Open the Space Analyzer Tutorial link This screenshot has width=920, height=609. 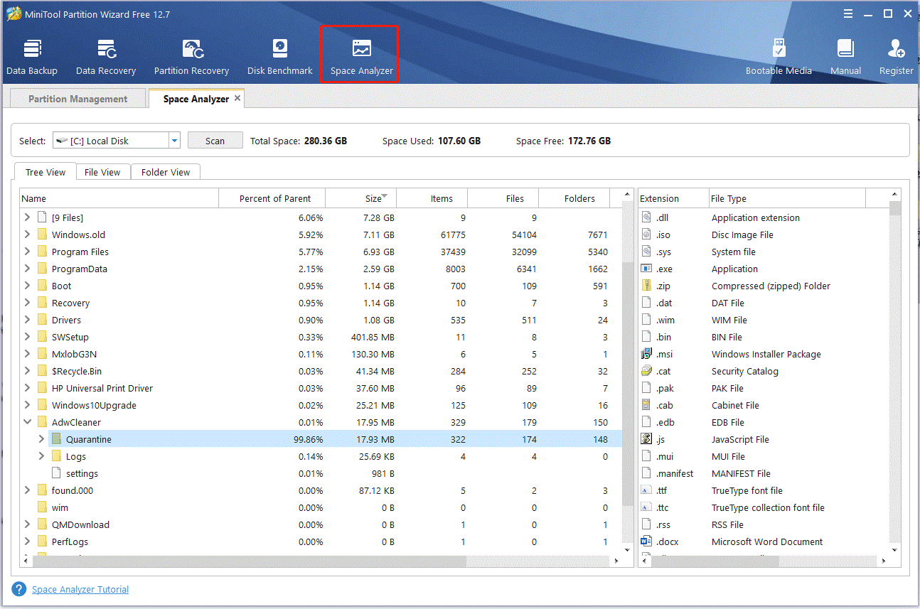[x=80, y=589]
